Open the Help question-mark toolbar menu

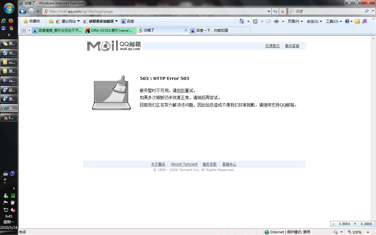[x=349, y=21]
